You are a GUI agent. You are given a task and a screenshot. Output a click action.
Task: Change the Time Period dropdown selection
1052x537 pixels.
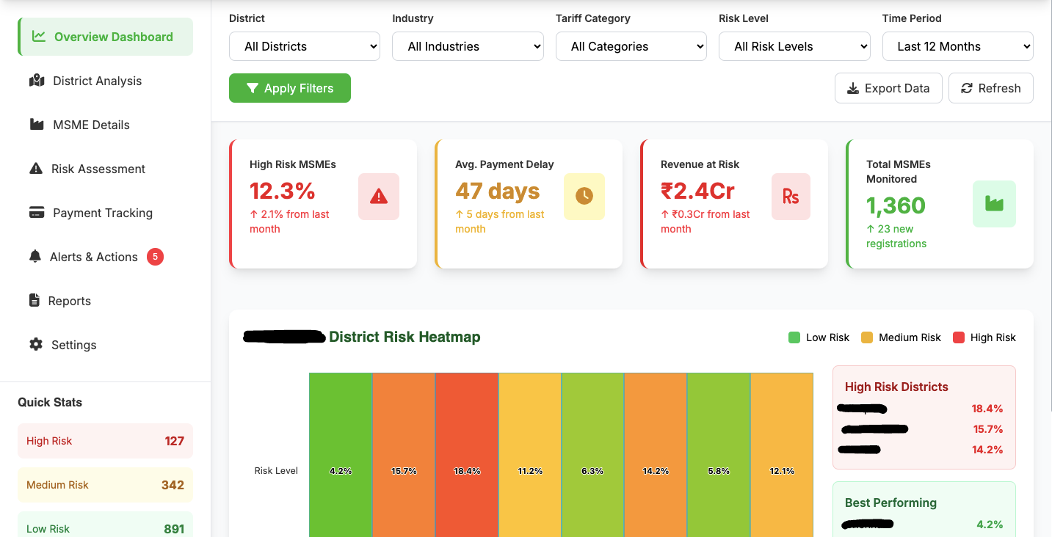click(x=957, y=46)
